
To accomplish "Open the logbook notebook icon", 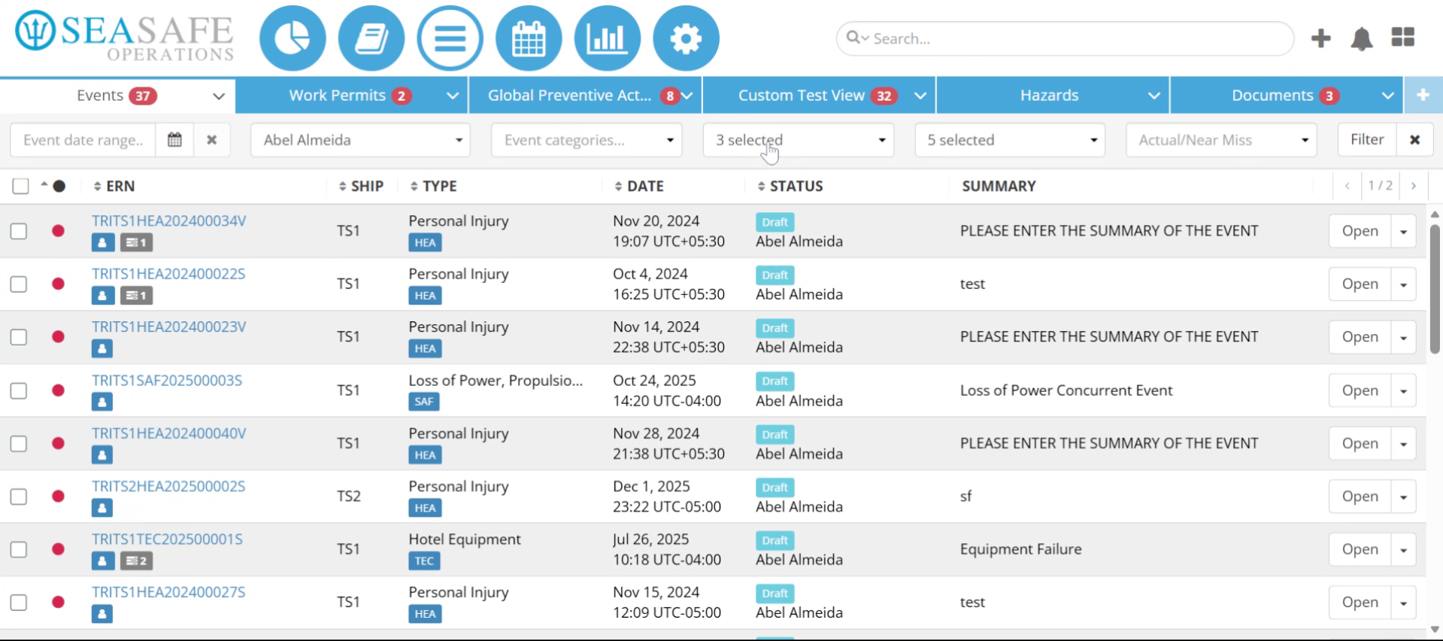I will [371, 38].
